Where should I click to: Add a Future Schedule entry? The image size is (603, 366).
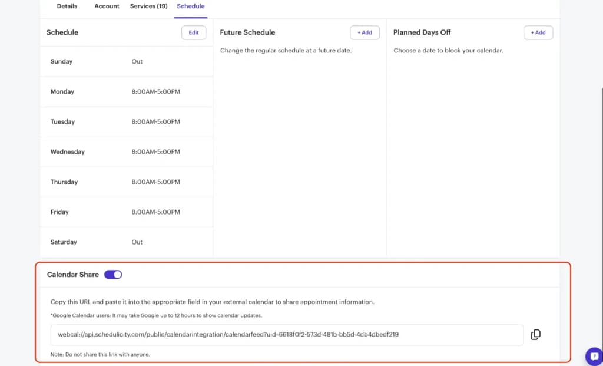[x=365, y=33]
